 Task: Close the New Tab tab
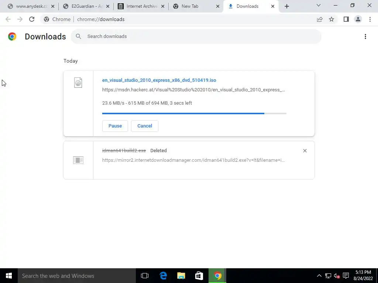(x=218, y=7)
